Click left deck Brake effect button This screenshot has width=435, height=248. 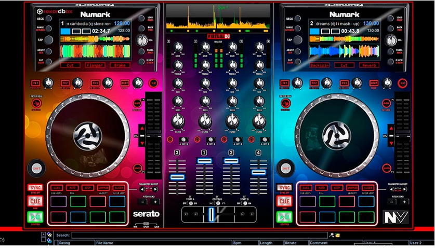(120, 65)
